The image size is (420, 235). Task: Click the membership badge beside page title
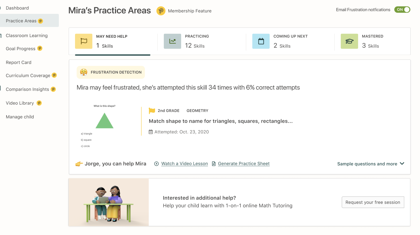(x=161, y=11)
